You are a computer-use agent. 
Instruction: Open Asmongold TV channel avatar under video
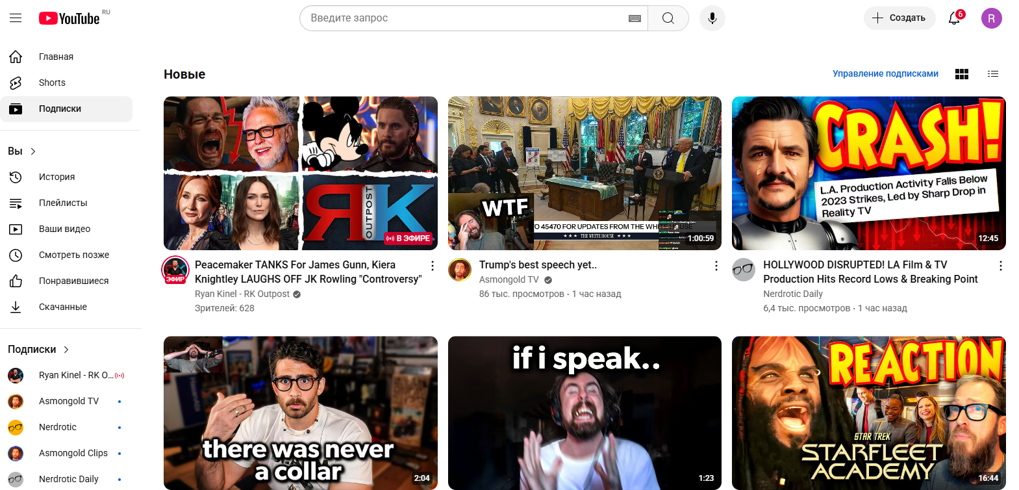tap(460, 270)
